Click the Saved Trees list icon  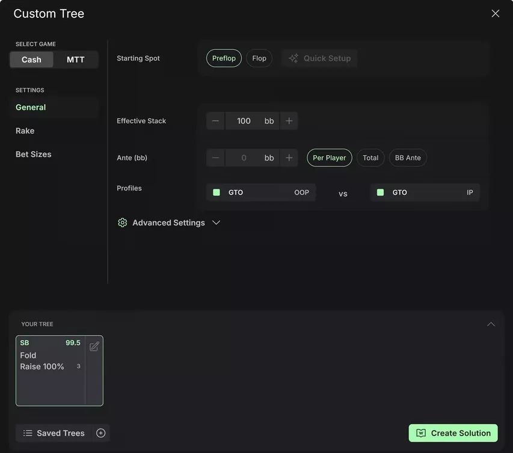click(x=28, y=433)
